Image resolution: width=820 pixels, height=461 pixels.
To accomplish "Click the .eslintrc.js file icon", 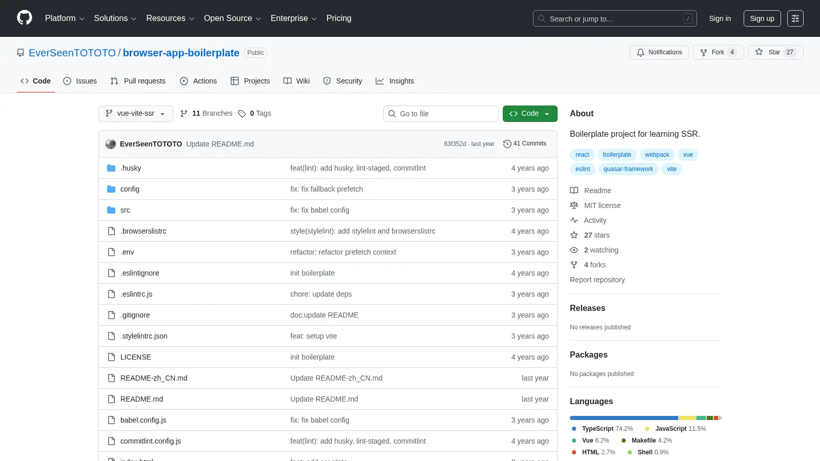I will (111, 294).
